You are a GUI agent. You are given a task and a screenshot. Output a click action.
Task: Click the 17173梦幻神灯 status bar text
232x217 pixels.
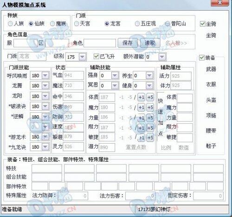pos(154,210)
